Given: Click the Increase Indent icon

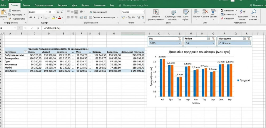Looking at the screenshot, I should pos(85,17).
